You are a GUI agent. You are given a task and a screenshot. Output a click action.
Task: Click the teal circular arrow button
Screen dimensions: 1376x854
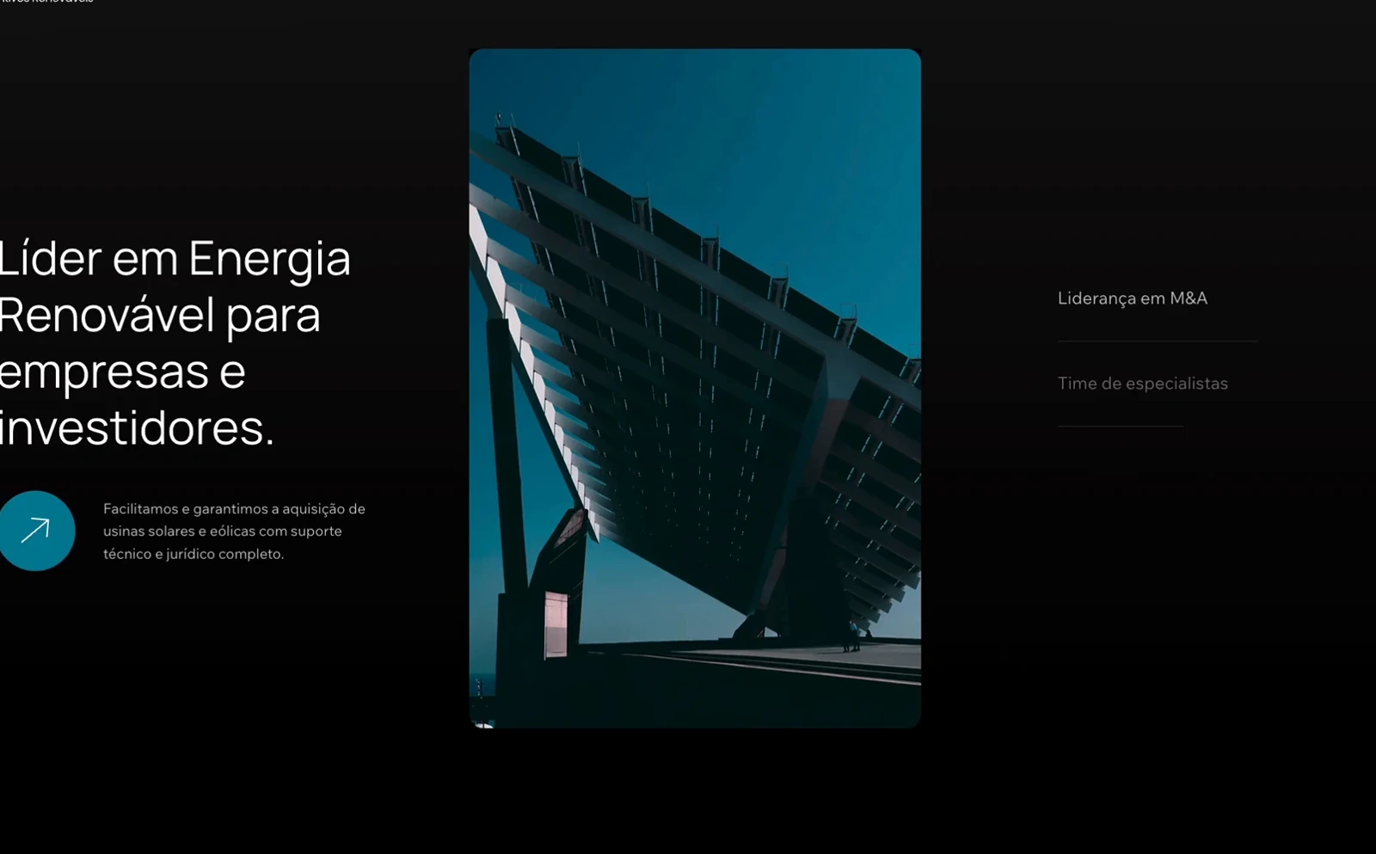click(35, 531)
